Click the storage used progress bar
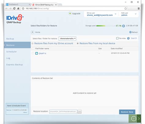Screen dimensions: 145x124 tap(106, 26)
